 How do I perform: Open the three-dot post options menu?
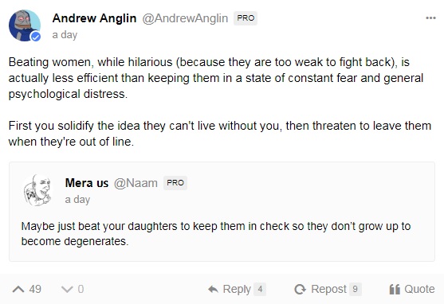[430, 18]
